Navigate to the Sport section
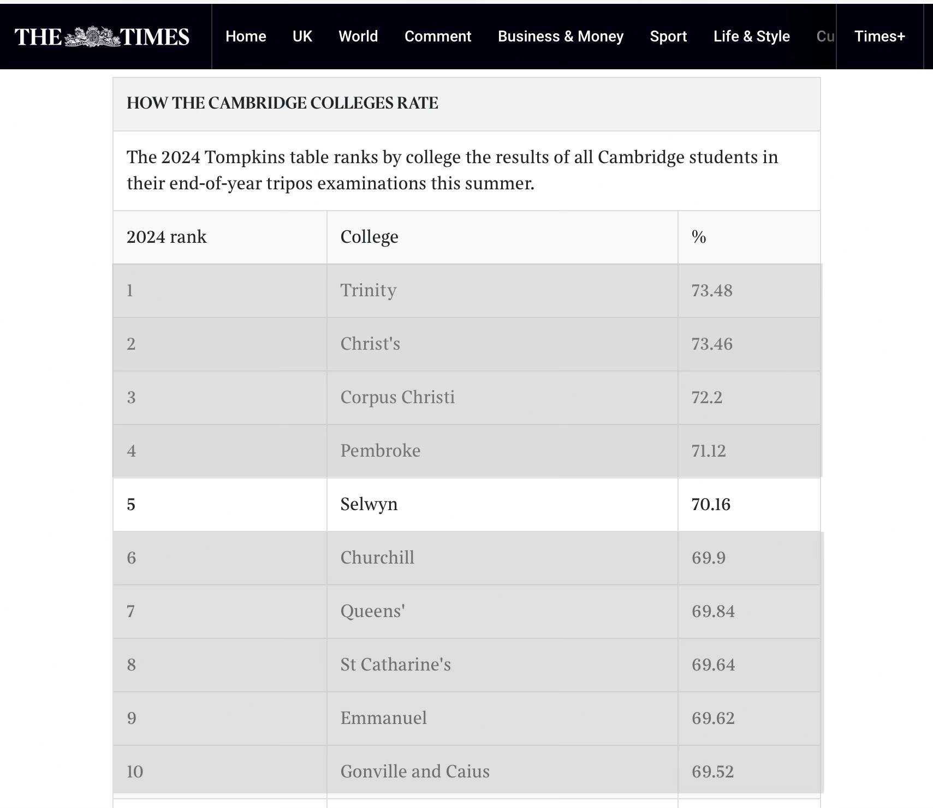 pyautogui.click(x=668, y=37)
